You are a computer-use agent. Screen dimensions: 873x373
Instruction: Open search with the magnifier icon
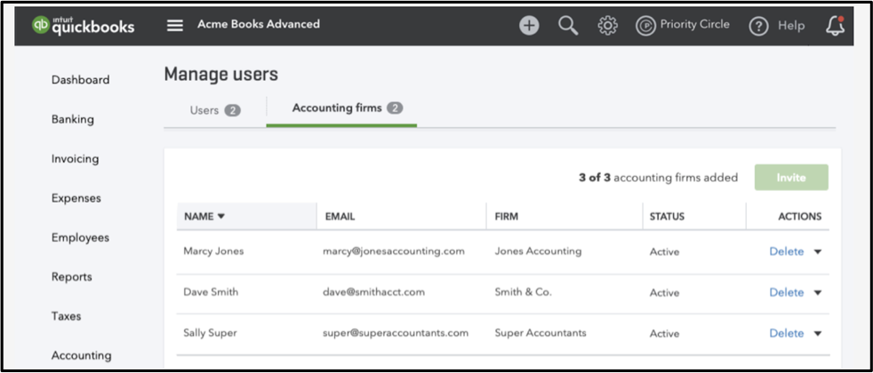coord(568,26)
